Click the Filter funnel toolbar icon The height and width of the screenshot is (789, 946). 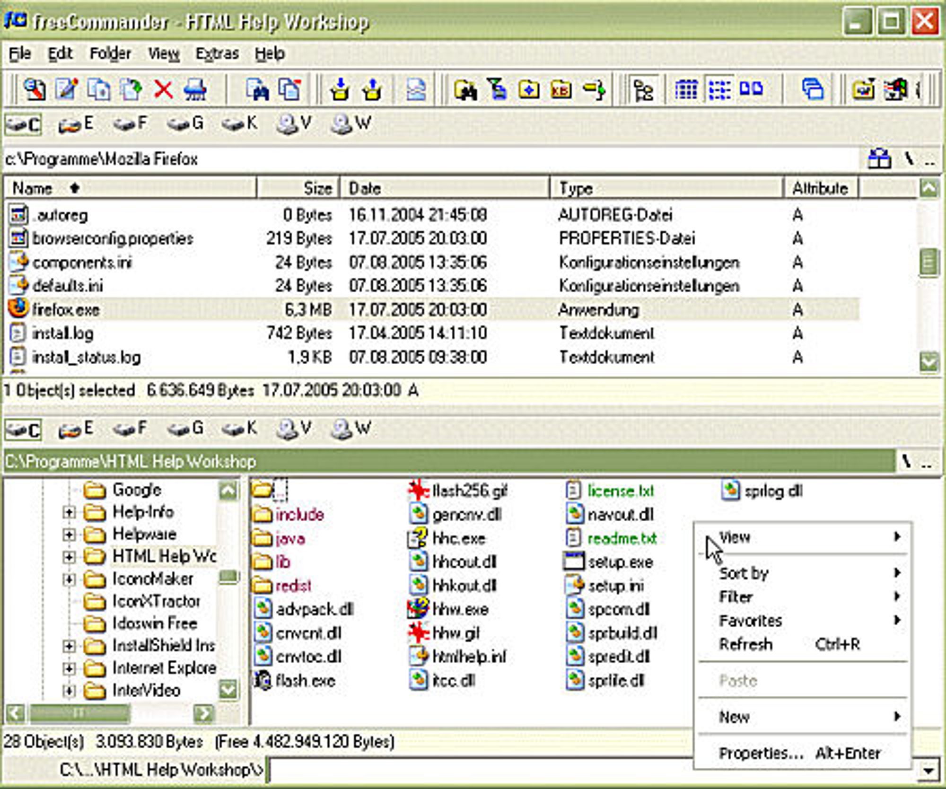tap(498, 89)
